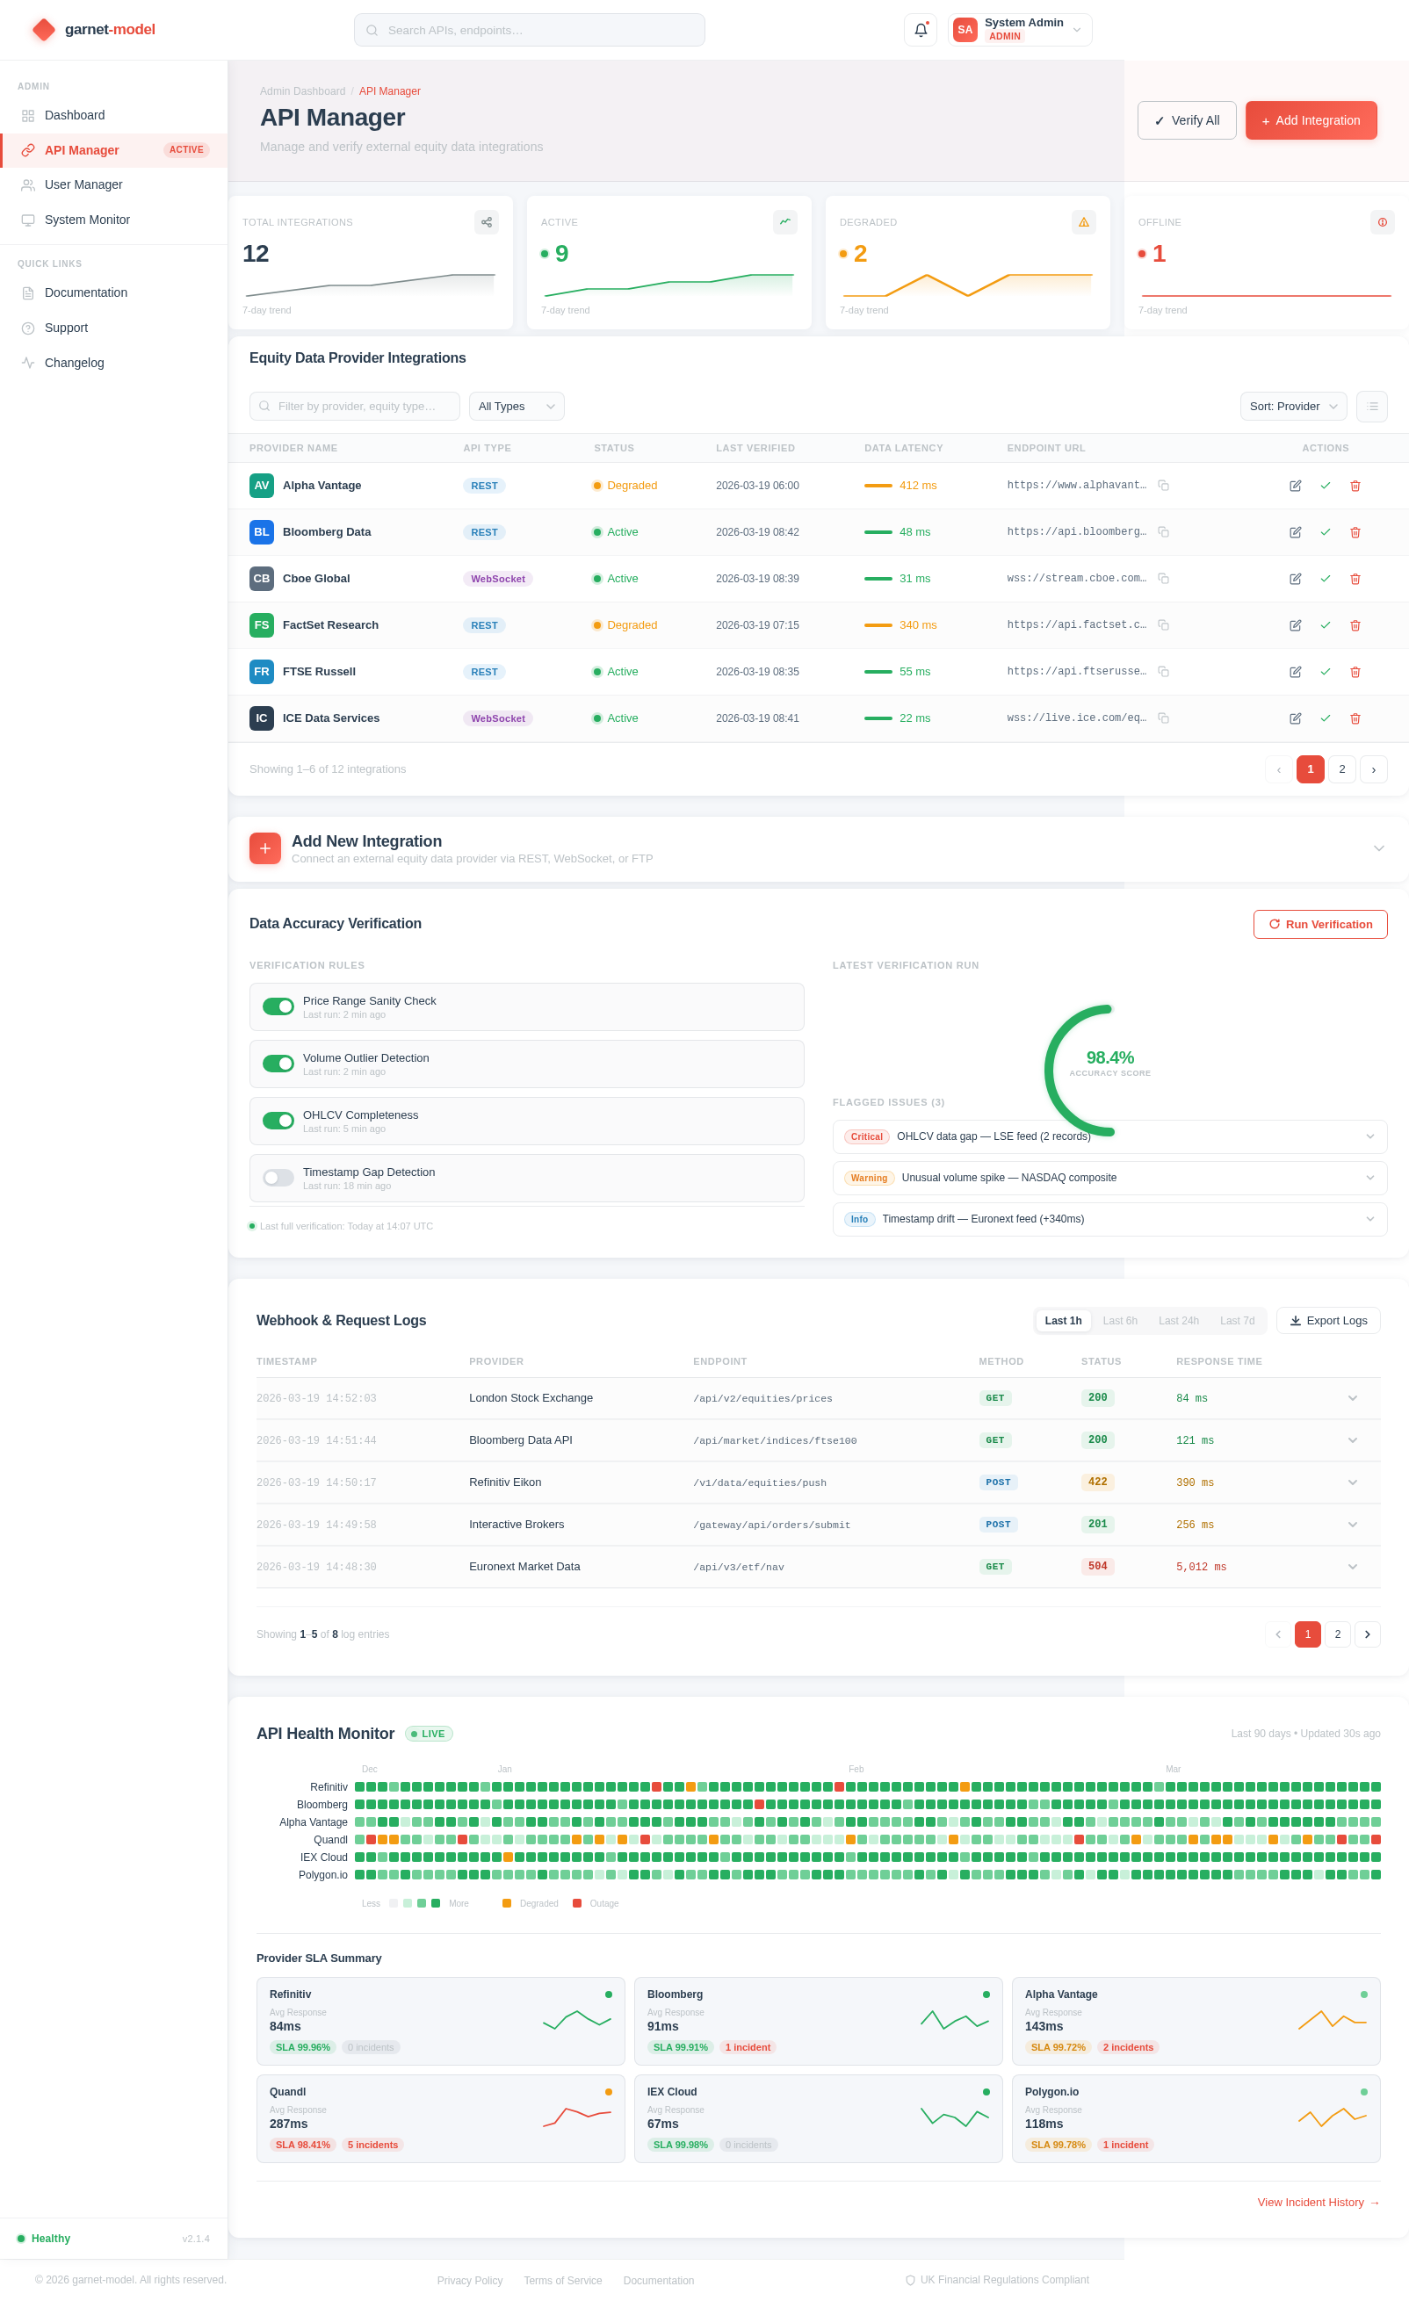Click the Run Verification button
Image resolution: width=1409 pixels, height=2301 pixels.
click(1319, 924)
